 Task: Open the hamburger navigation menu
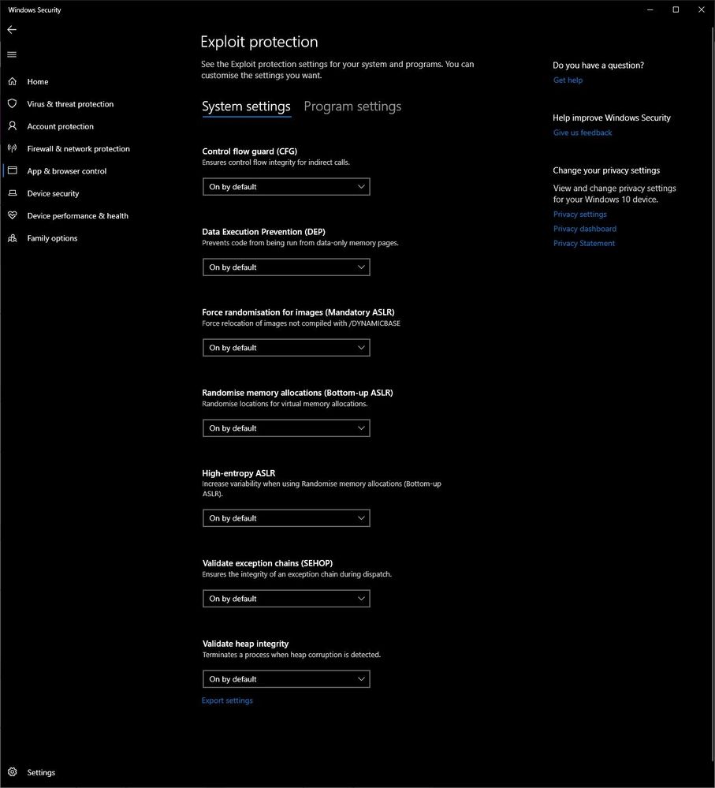pyautogui.click(x=12, y=54)
